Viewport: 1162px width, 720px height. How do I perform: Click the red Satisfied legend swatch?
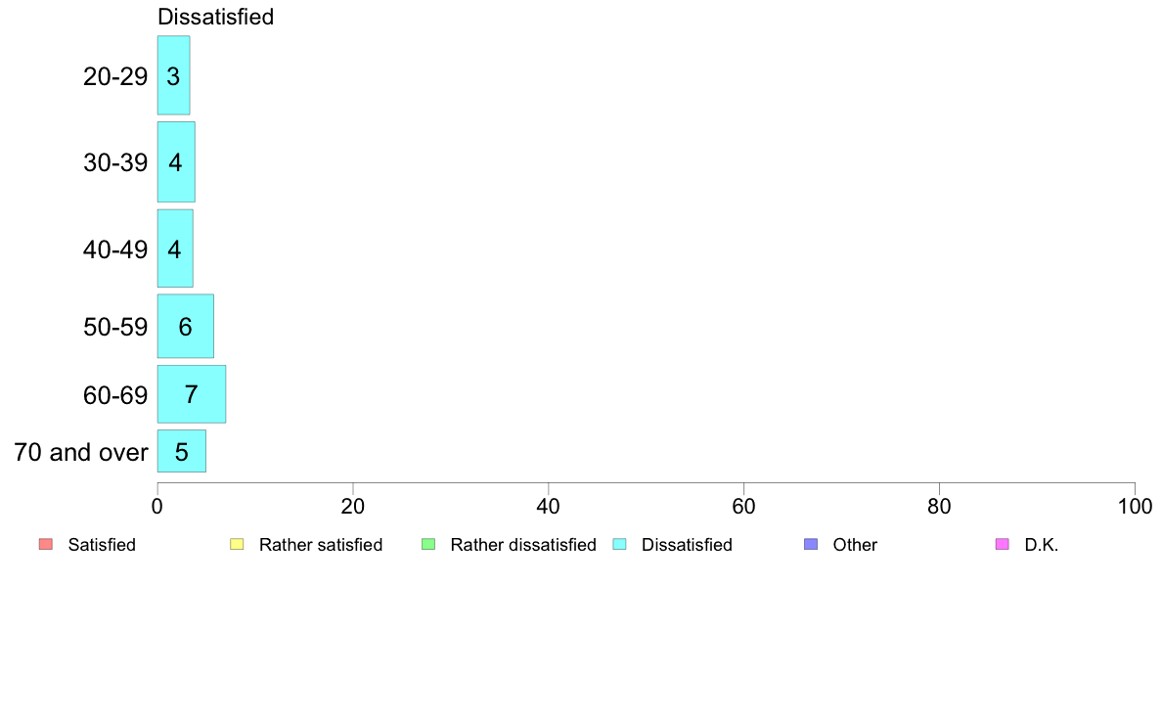click(46, 544)
